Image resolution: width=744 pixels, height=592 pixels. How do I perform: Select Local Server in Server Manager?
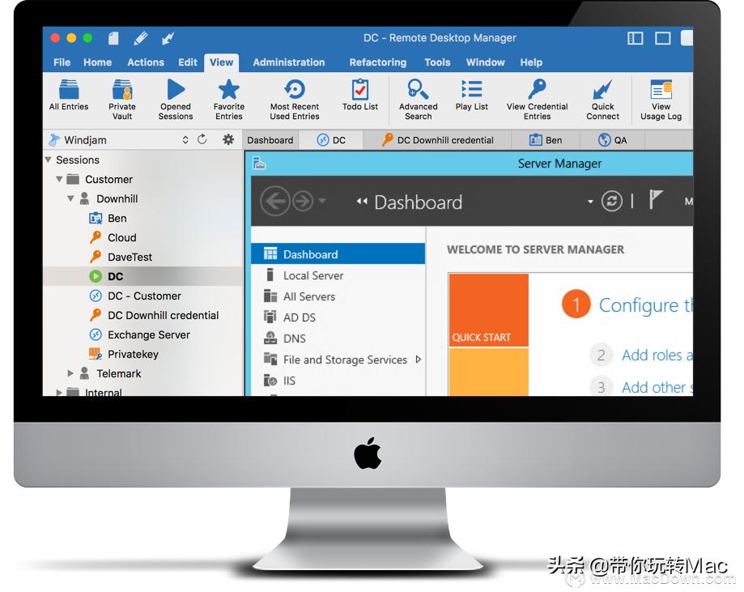(x=312, y=275)
